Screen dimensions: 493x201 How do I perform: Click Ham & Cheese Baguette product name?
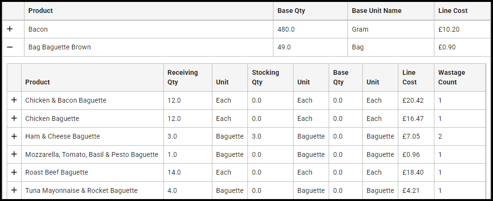(x=62, y=136)
